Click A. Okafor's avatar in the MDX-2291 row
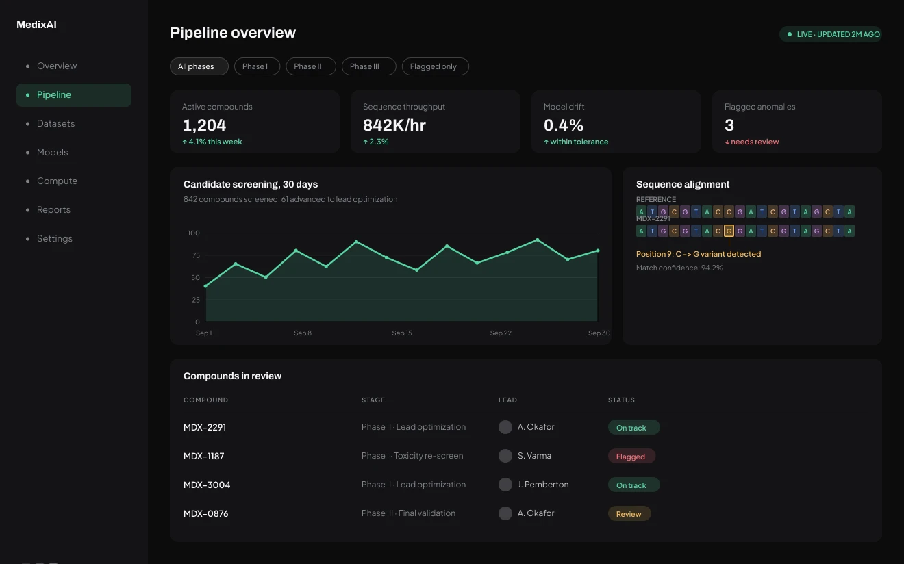The width and height of the screenshot is (904, 564). (505, 427)
